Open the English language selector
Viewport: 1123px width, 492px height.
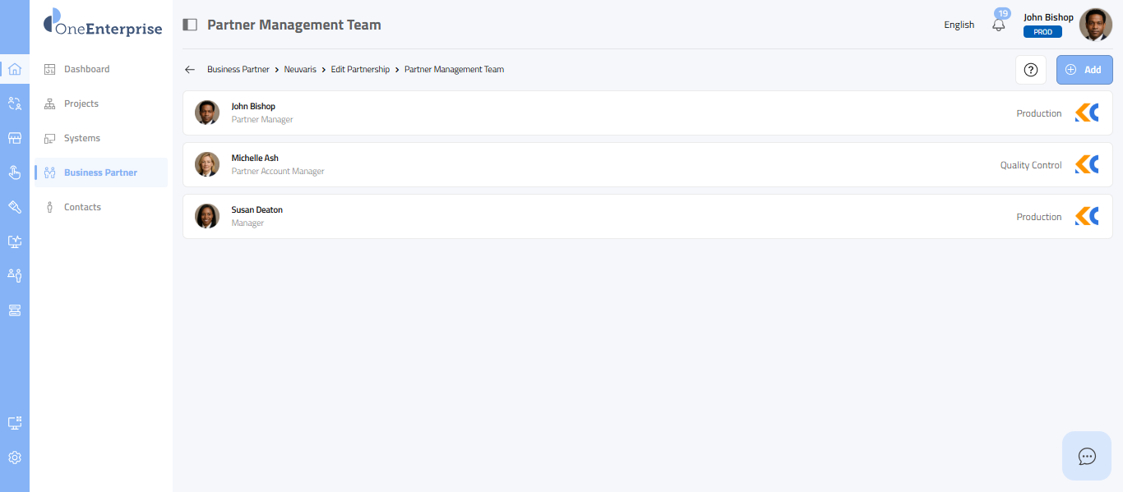[x=959, y=25]
